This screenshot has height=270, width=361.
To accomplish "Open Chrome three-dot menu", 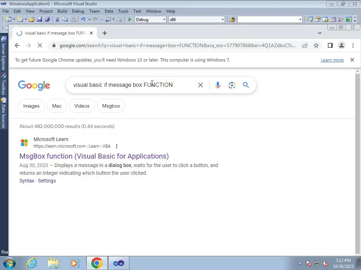I will (353, 45).
